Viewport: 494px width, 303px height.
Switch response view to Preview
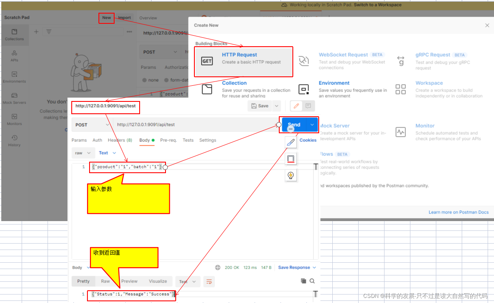coord(129,281)
